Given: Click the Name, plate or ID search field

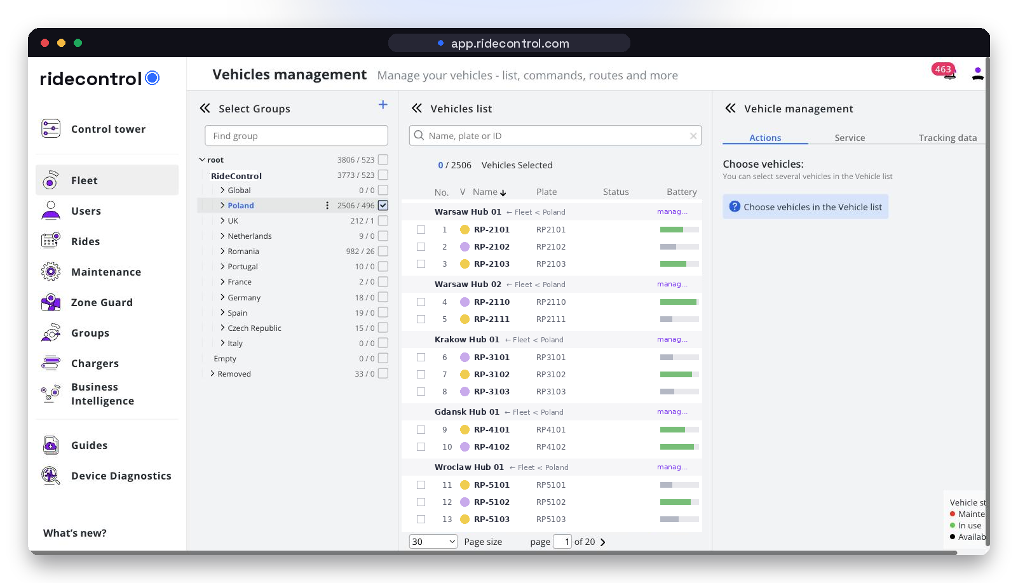Looking at the screenshot, I should click(555, 135).
